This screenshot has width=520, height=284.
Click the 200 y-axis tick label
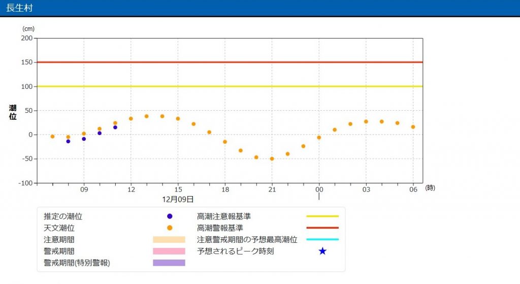(x=27, y=38)
